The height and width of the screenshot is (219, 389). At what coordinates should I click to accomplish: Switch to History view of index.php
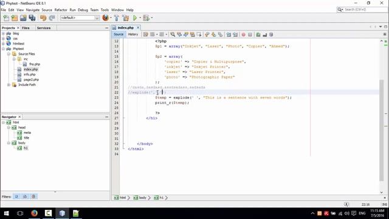(x=133, y=35)
